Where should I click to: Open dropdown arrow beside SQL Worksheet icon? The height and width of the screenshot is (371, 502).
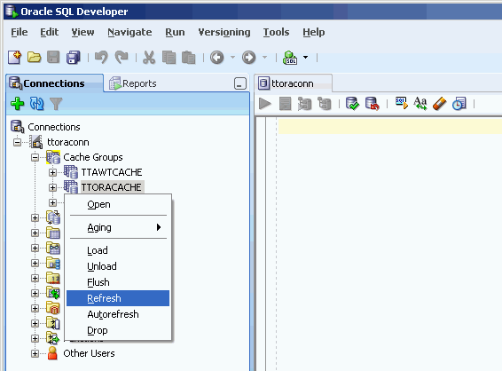(305, 58)
